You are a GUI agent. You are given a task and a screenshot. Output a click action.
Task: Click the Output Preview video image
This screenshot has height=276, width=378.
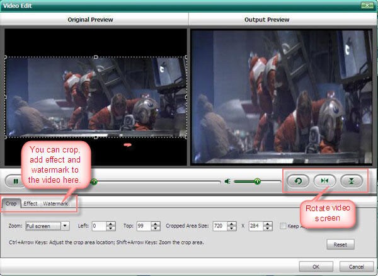(282, 96)
